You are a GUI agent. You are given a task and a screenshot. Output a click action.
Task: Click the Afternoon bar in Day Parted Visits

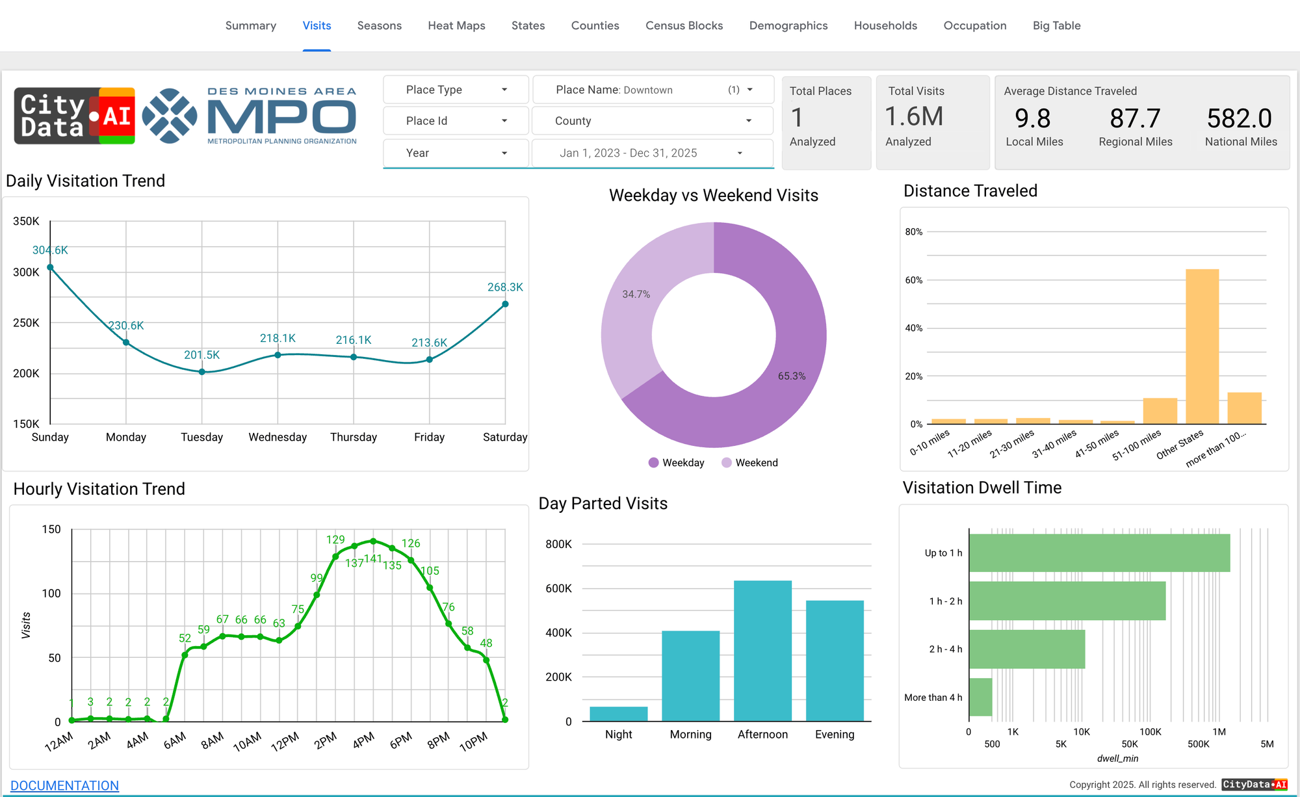(x=762, y=650)
